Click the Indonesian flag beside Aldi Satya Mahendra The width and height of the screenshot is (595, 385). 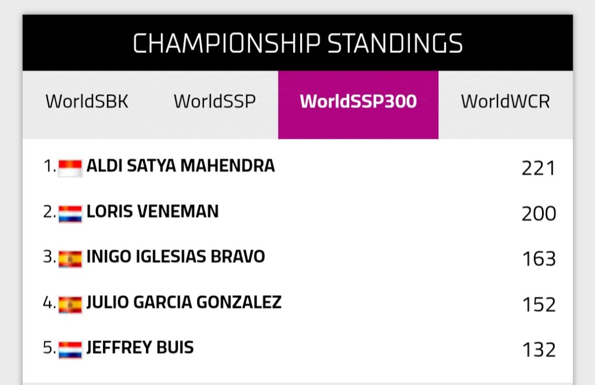[x=70, y=168]
